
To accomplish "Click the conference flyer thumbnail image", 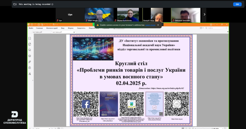I will (154, 104).
